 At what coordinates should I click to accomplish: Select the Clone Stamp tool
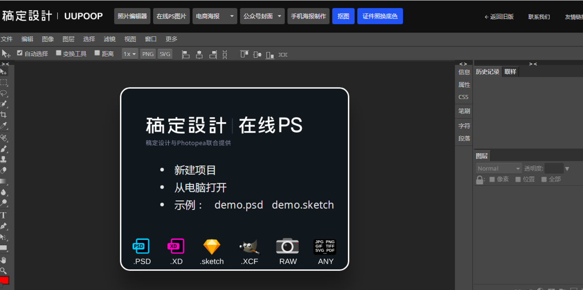(x=3, y=160)
